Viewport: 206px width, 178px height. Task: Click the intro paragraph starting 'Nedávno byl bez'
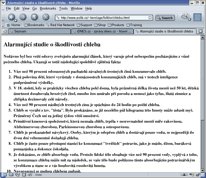coord(96,59)
